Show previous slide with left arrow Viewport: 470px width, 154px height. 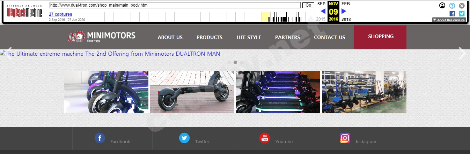[9, 53]
